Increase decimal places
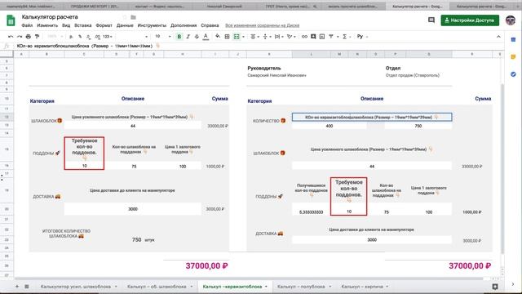522x294 pixels. (x=97, y=36)
